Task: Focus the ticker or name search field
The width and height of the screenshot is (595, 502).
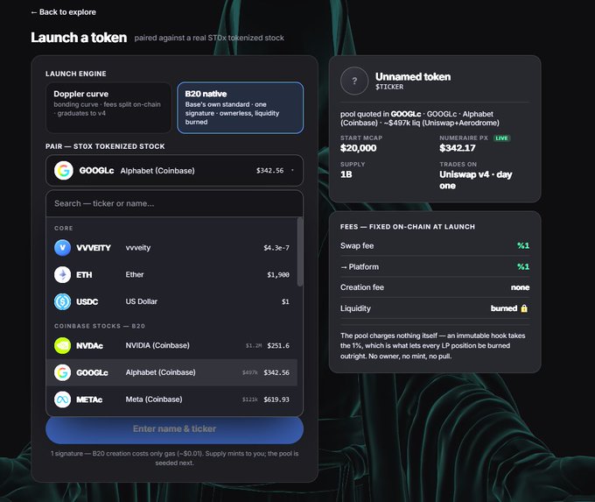Action: [174, 203]
